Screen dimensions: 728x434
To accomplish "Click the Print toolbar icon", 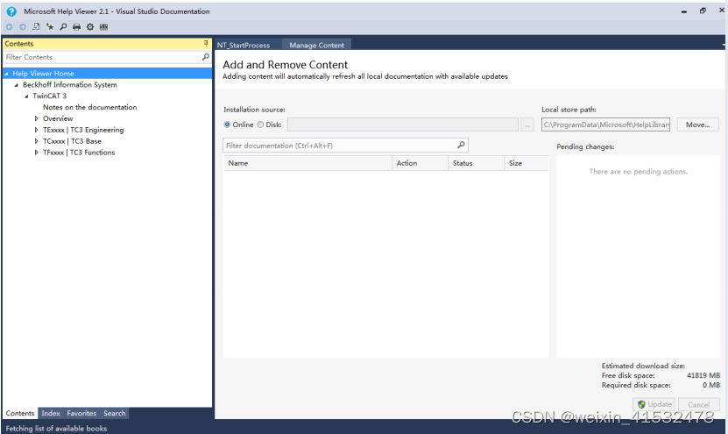I will (x=76, y=27).
